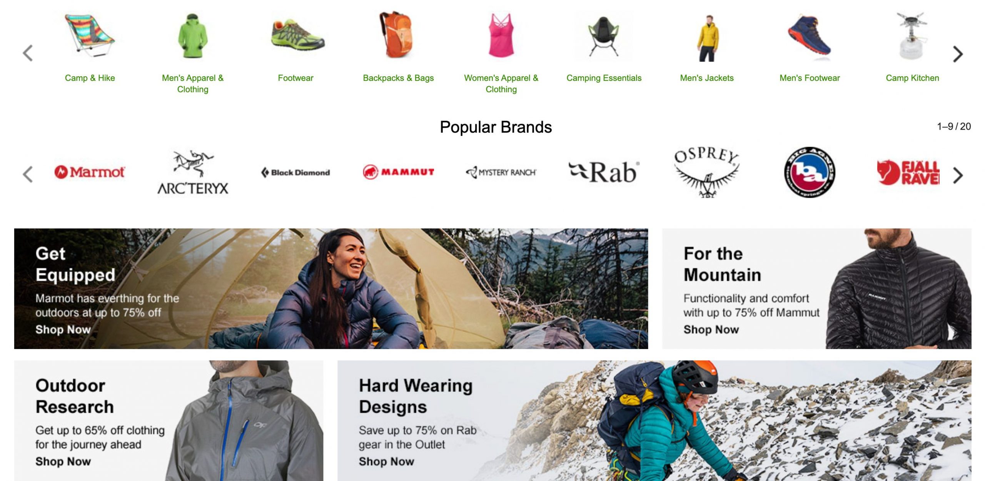Screen dimensions: 985x481
Task: Click the Mammut brand logo
Action: tap(398, 172)
